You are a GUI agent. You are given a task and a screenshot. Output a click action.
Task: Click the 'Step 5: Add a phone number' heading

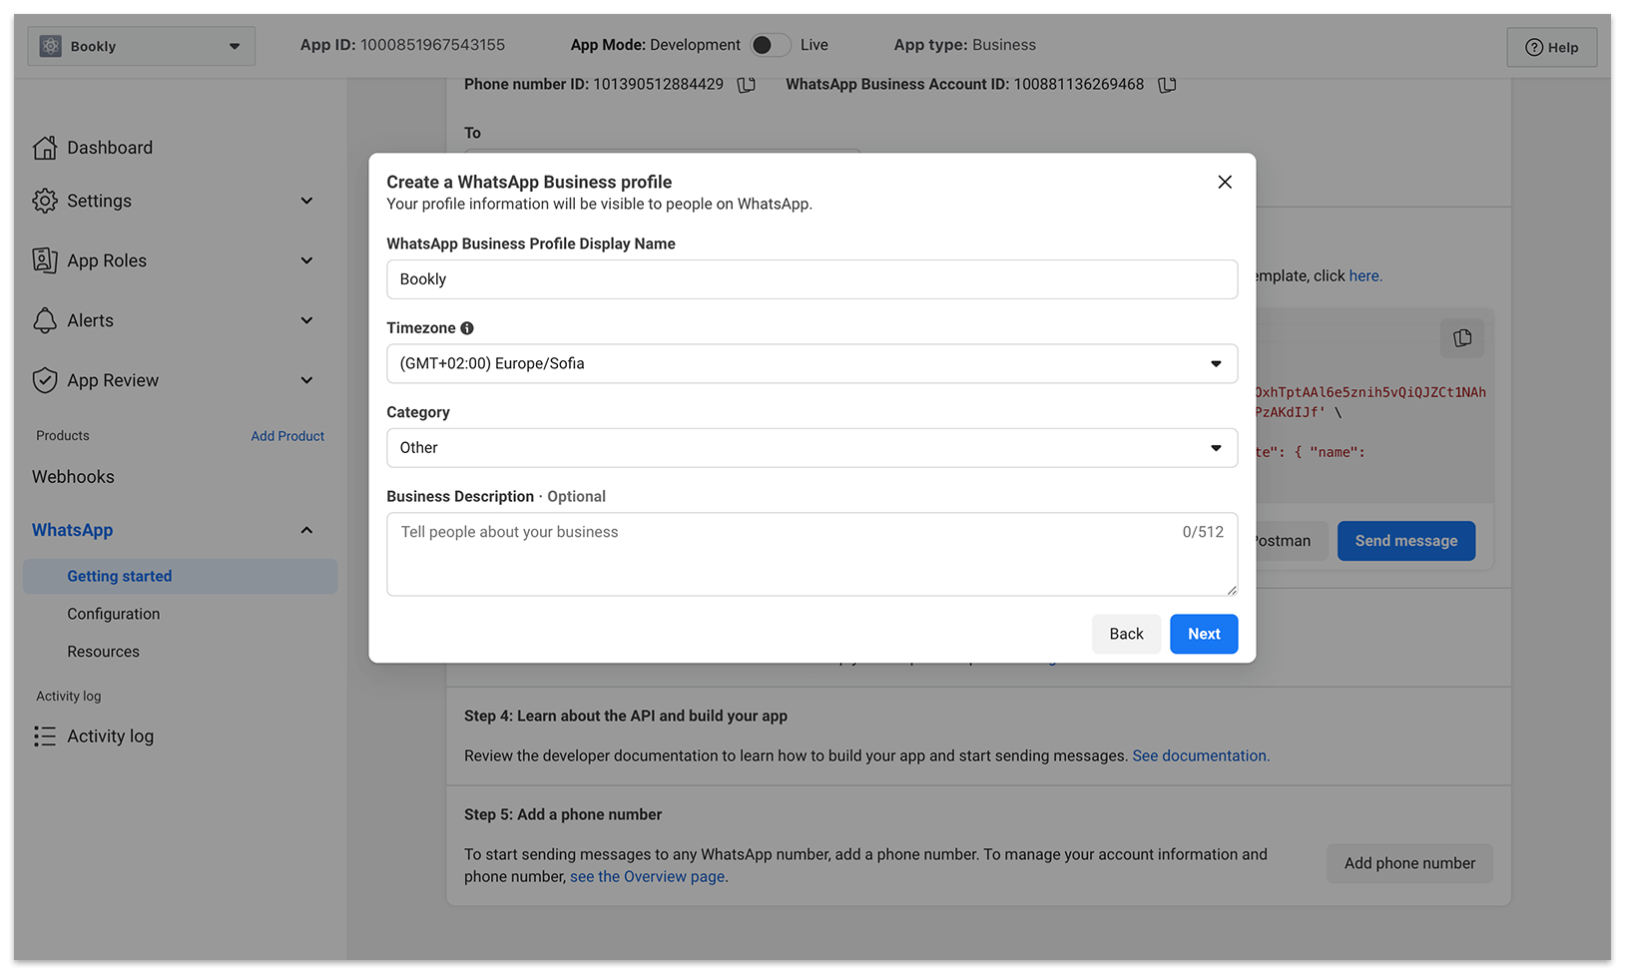tap(563, 814)
